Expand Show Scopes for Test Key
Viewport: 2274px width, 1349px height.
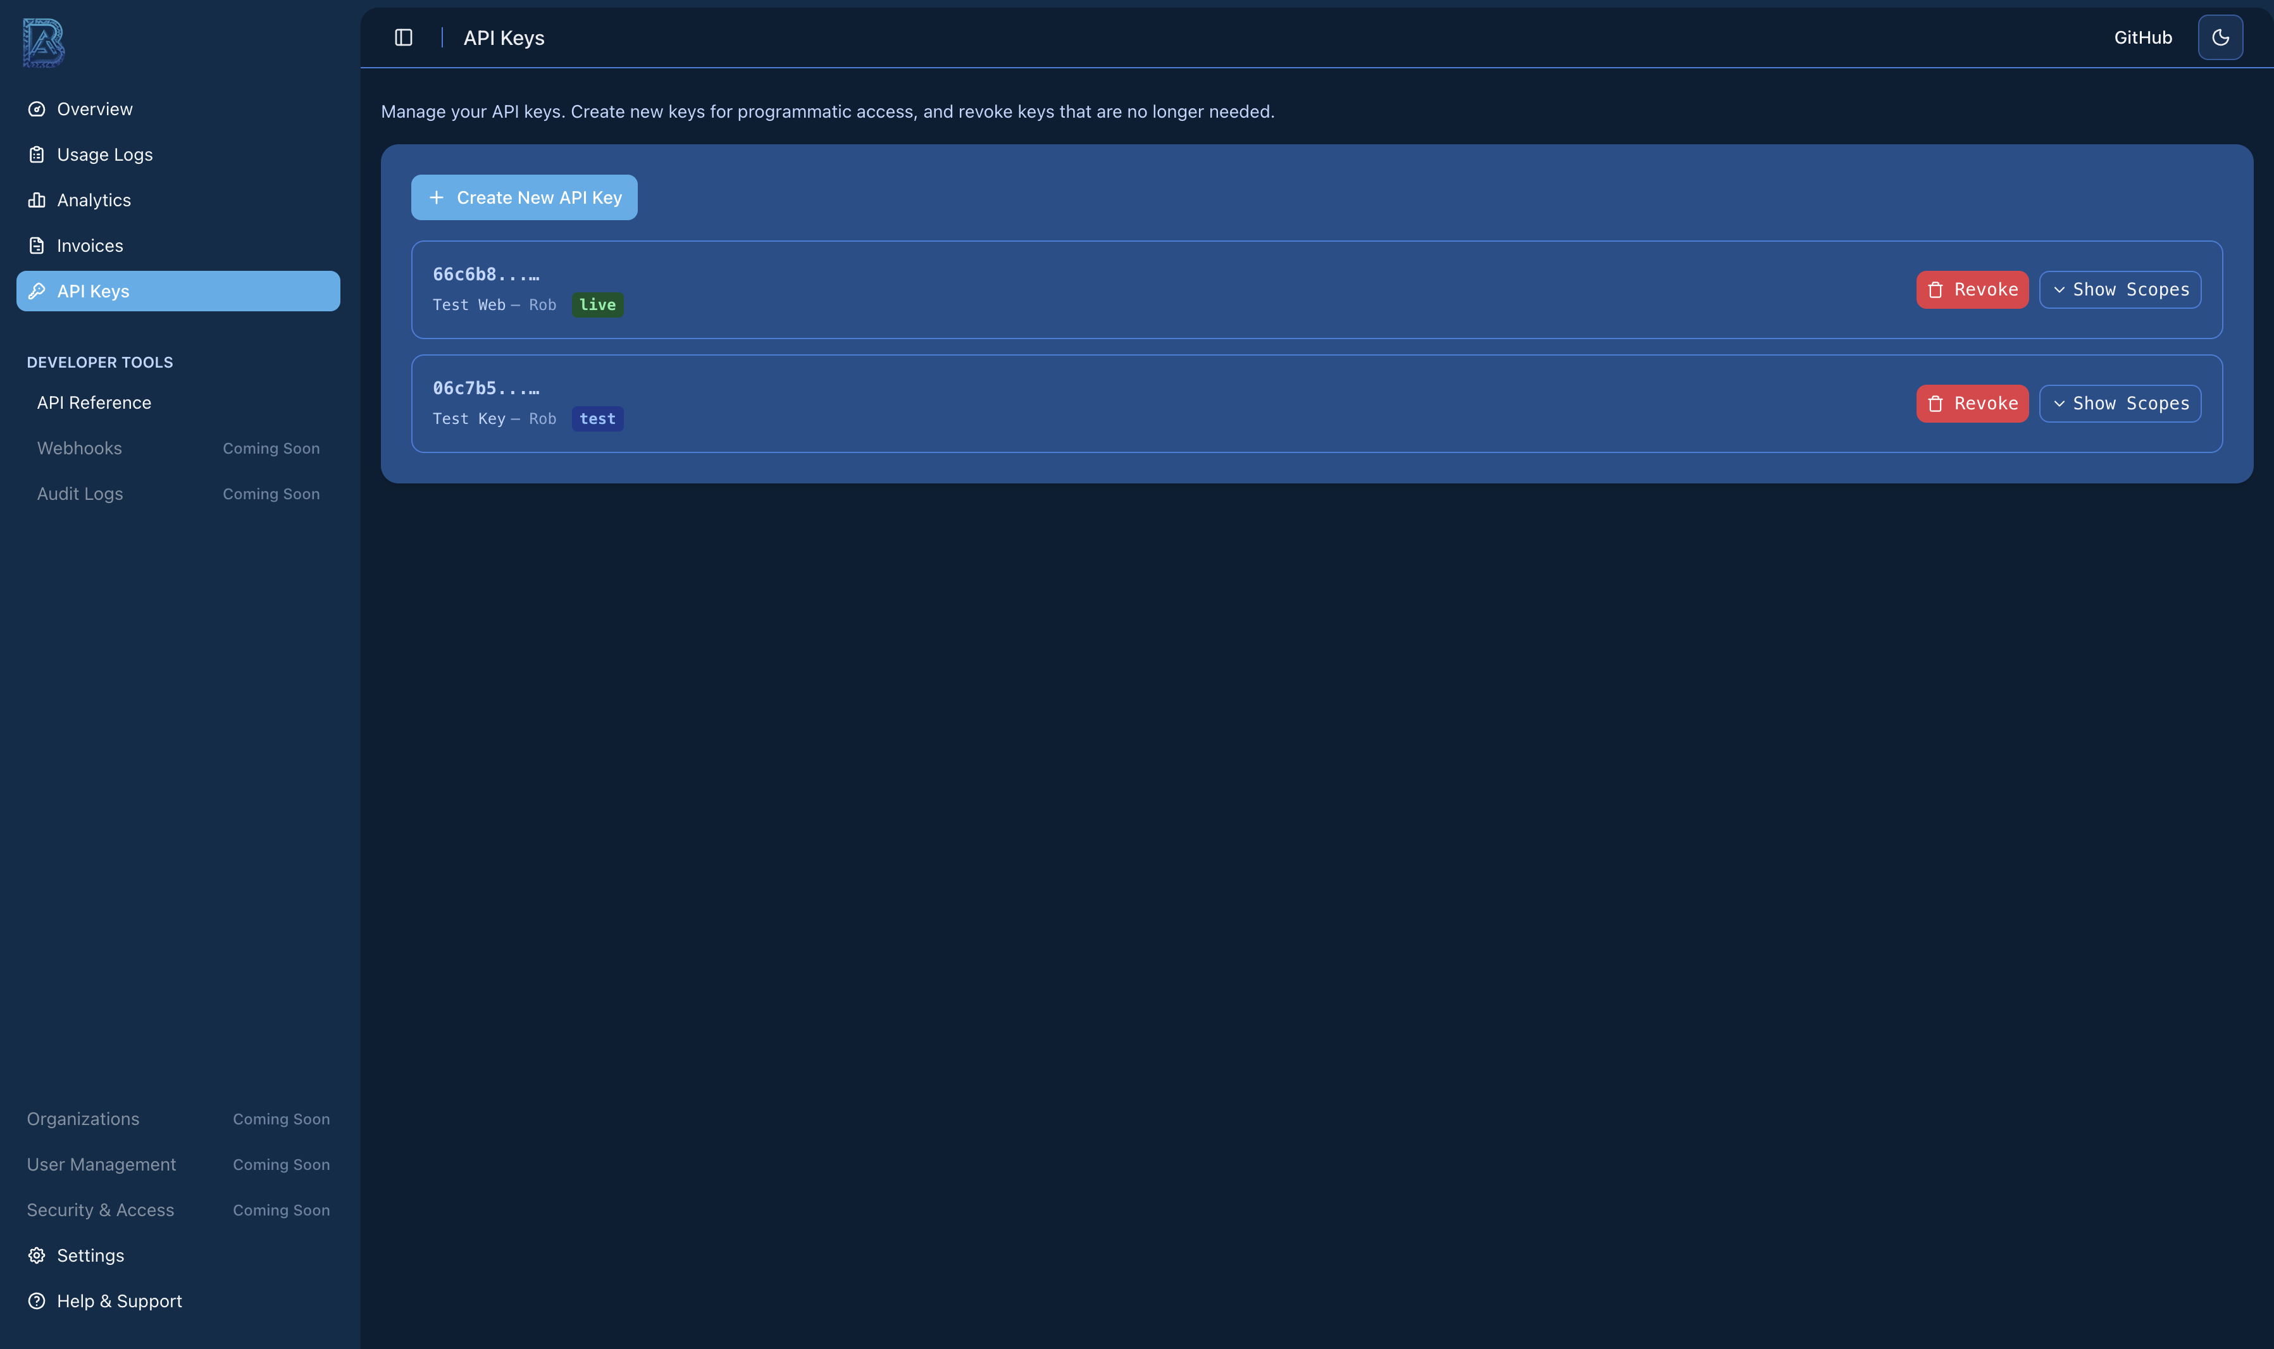[2120, 404]
